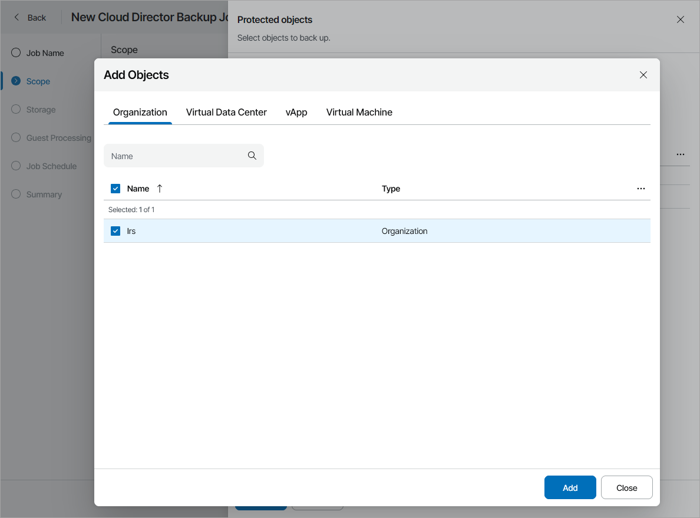Uncheck the lrs organization checkbox
Screen dimensions: 700x518
pyautogui.click(x=115, y=231)
